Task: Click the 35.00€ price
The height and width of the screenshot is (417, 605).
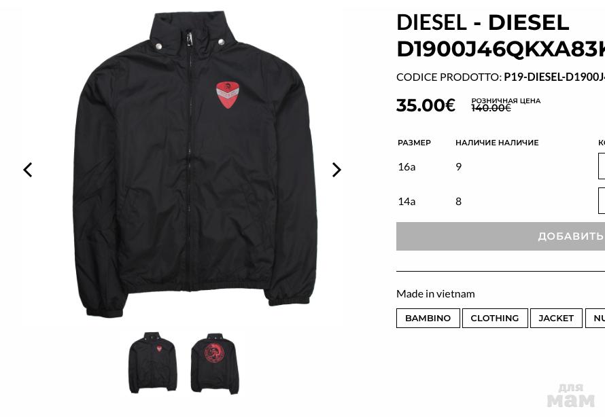Action: tap(426, 105)
